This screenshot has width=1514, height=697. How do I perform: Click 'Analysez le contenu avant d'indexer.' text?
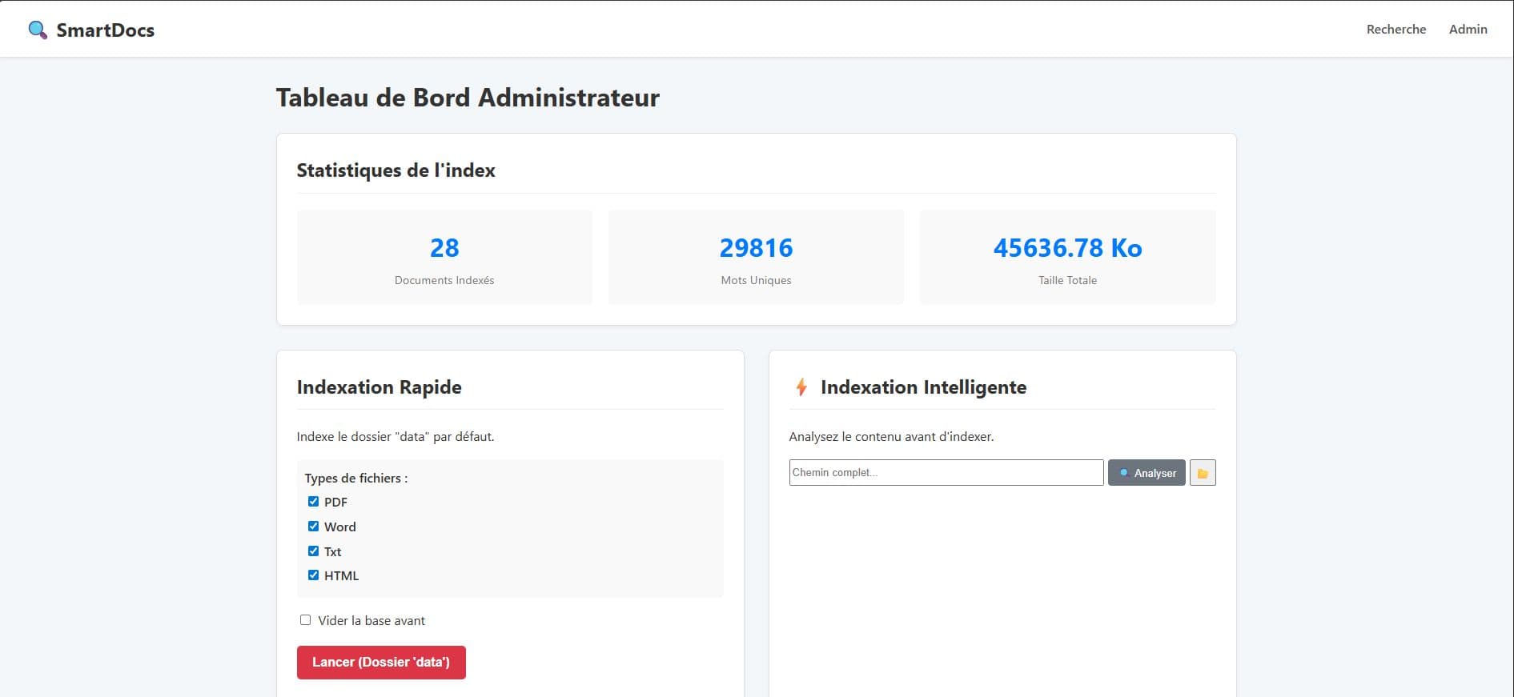pos(891,437)
